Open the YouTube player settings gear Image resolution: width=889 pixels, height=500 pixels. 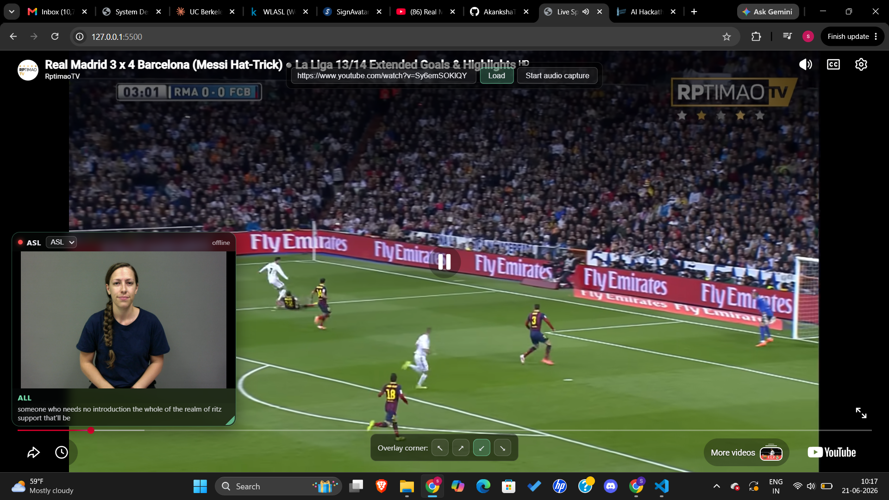point(861,64)
